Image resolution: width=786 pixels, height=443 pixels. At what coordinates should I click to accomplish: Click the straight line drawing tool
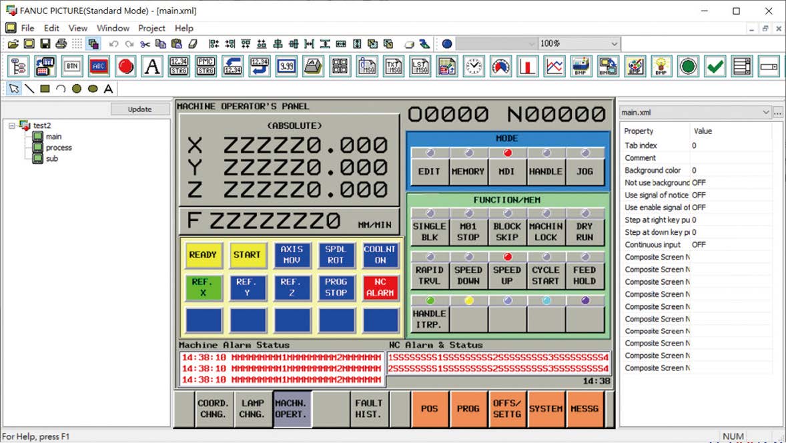29,89
